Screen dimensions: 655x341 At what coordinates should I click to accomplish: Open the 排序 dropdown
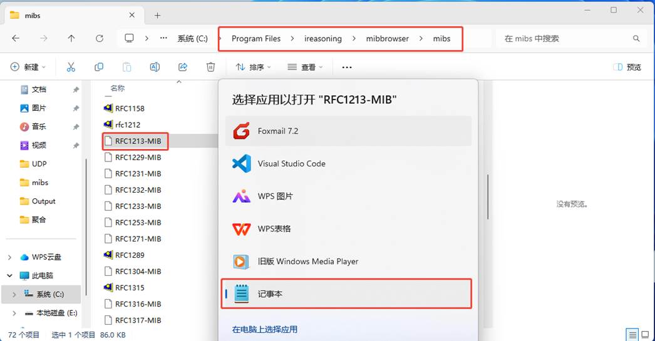click(x=253, y=67)
